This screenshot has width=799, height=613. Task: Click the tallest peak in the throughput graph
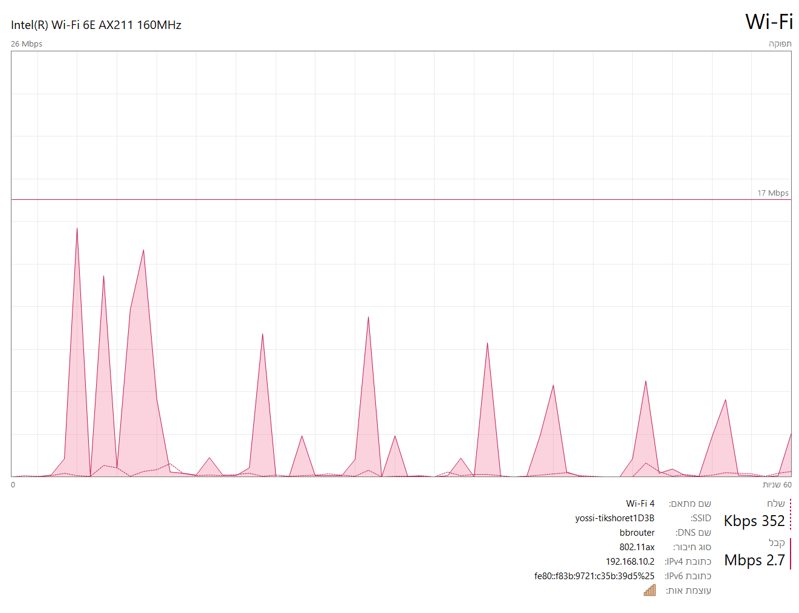click(x=77, y=229)
